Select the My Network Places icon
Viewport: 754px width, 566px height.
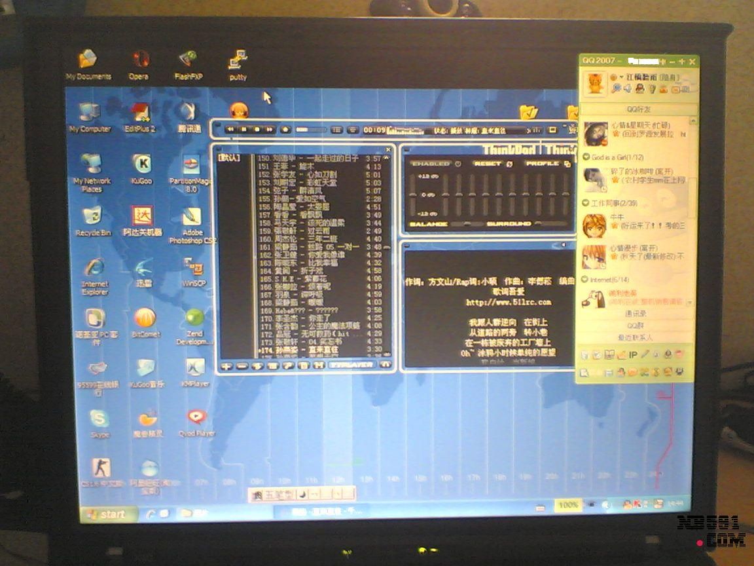pyautogui.click(x=92, y=173)
